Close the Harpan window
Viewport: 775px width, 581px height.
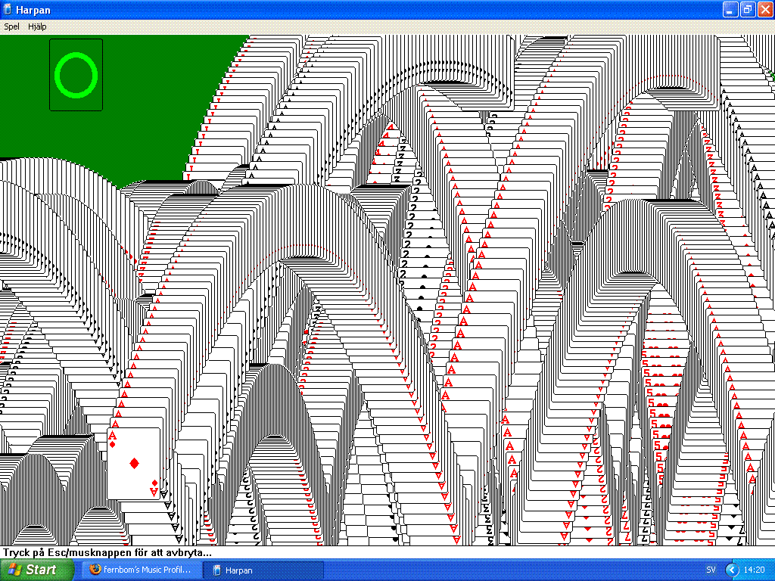[x=764, y=9]
